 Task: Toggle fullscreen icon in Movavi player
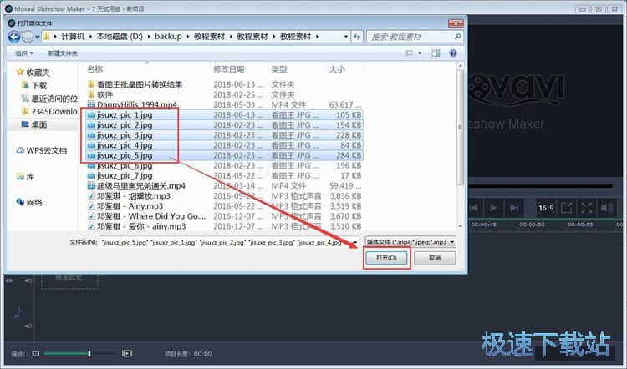click(x=586, y=208)
